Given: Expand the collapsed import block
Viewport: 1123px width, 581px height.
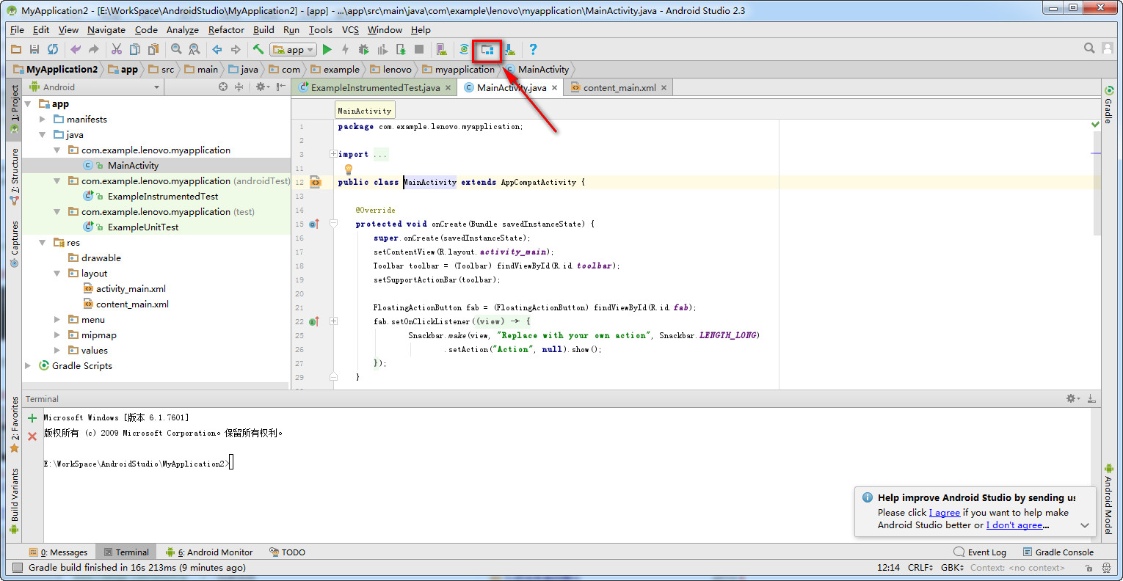Looking at the screenshot, I should (x=333, y=154).
